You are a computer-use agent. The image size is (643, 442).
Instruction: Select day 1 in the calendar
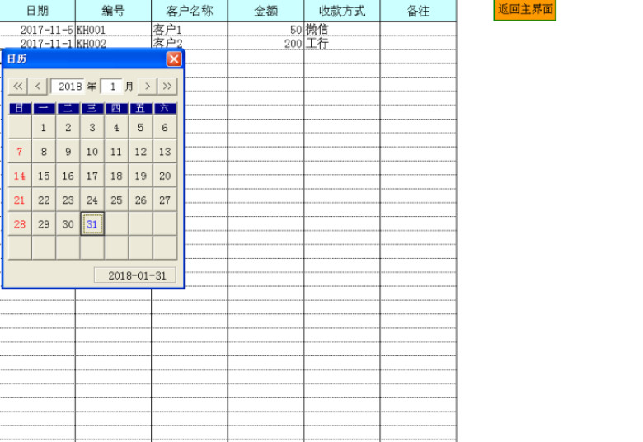(44, 127)
